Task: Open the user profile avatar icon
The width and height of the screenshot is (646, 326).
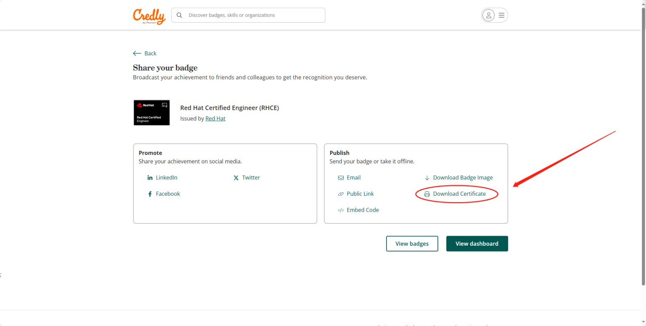Action: (x=488, y=15)
